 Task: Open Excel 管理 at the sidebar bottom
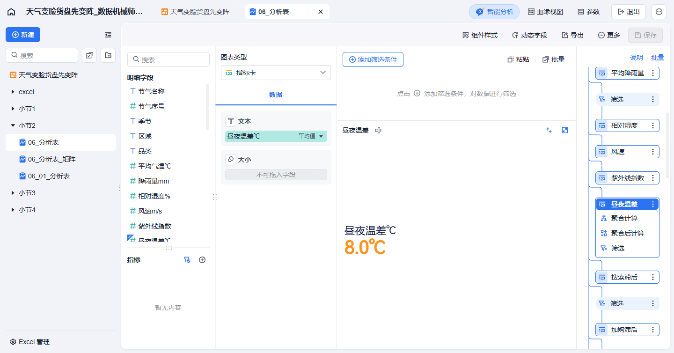pos(30,342)
